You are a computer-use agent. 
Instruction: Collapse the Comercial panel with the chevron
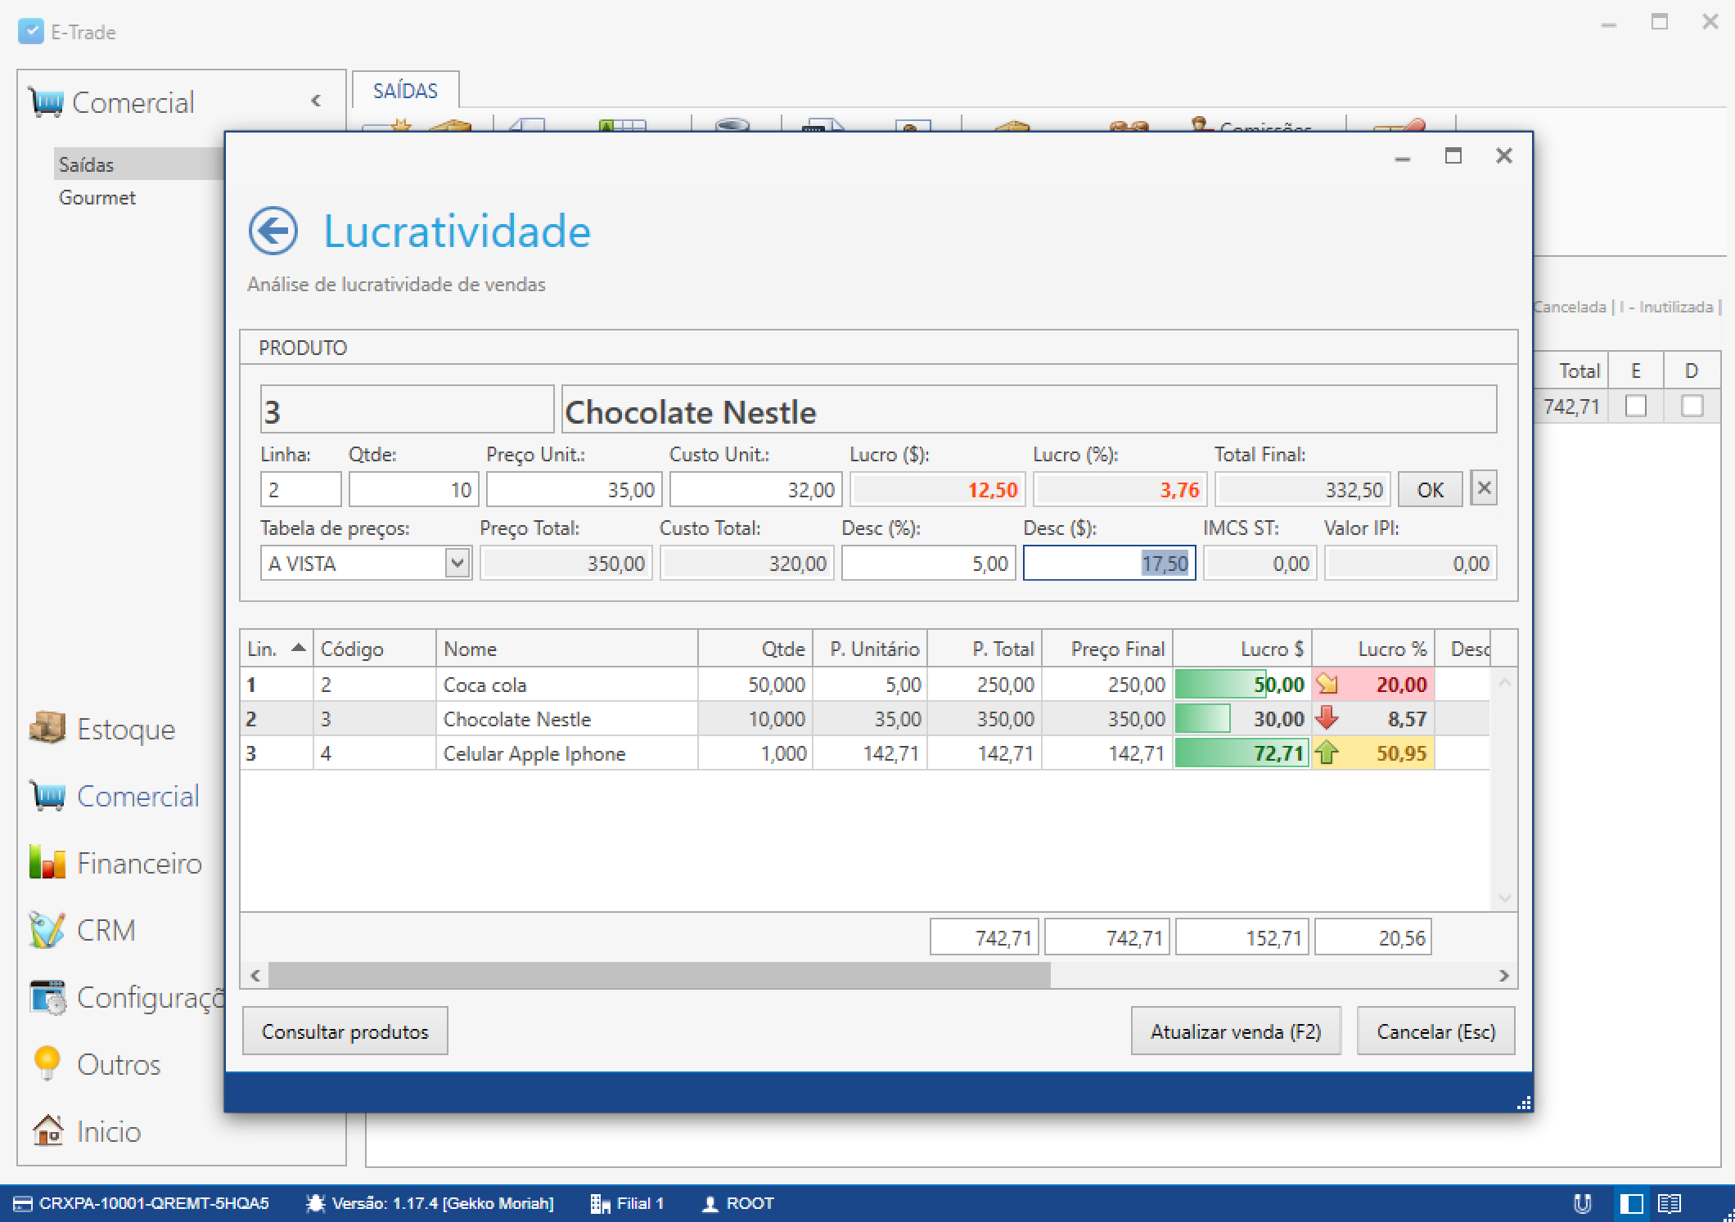[316, 101]
